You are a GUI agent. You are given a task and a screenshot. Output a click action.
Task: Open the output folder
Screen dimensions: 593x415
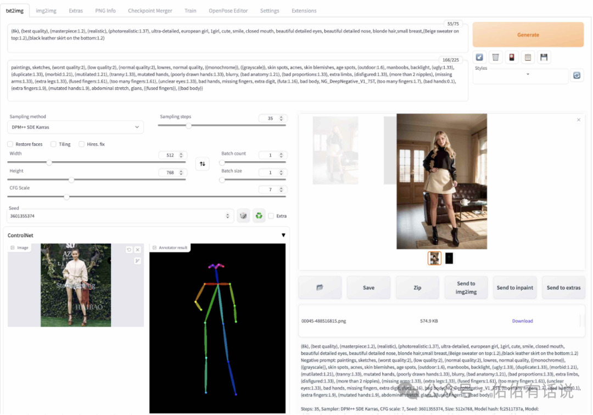click(x=320, y=288)
